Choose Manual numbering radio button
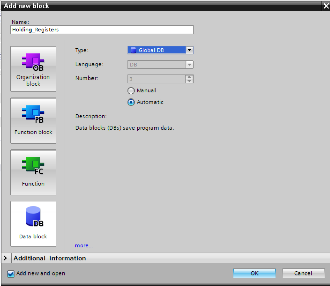The height and width of the screenshot is (286, 330). pyautogui.click(x=131, y=91)
